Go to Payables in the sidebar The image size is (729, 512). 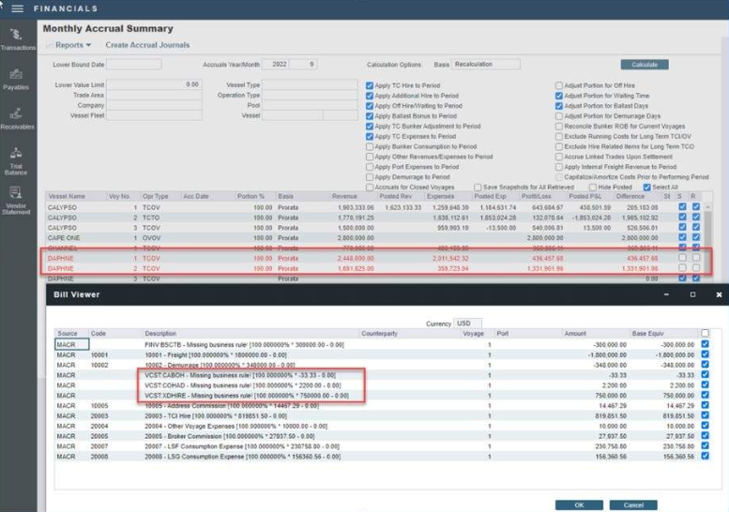click(16, 78)
